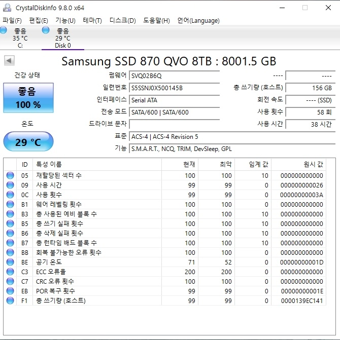Open the 도움말(H) menu

[x=156, y=21]
